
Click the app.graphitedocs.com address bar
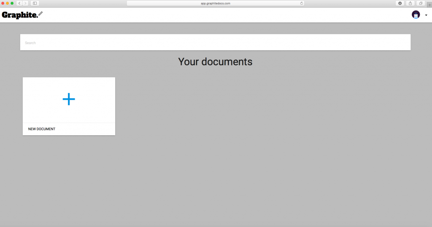coord(216,3)
